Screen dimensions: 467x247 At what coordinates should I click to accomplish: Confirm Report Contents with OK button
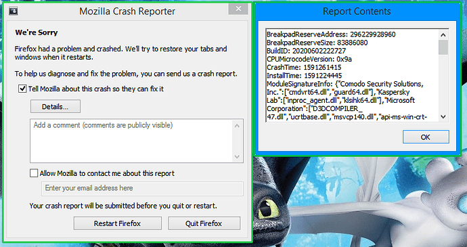[426, 137]
